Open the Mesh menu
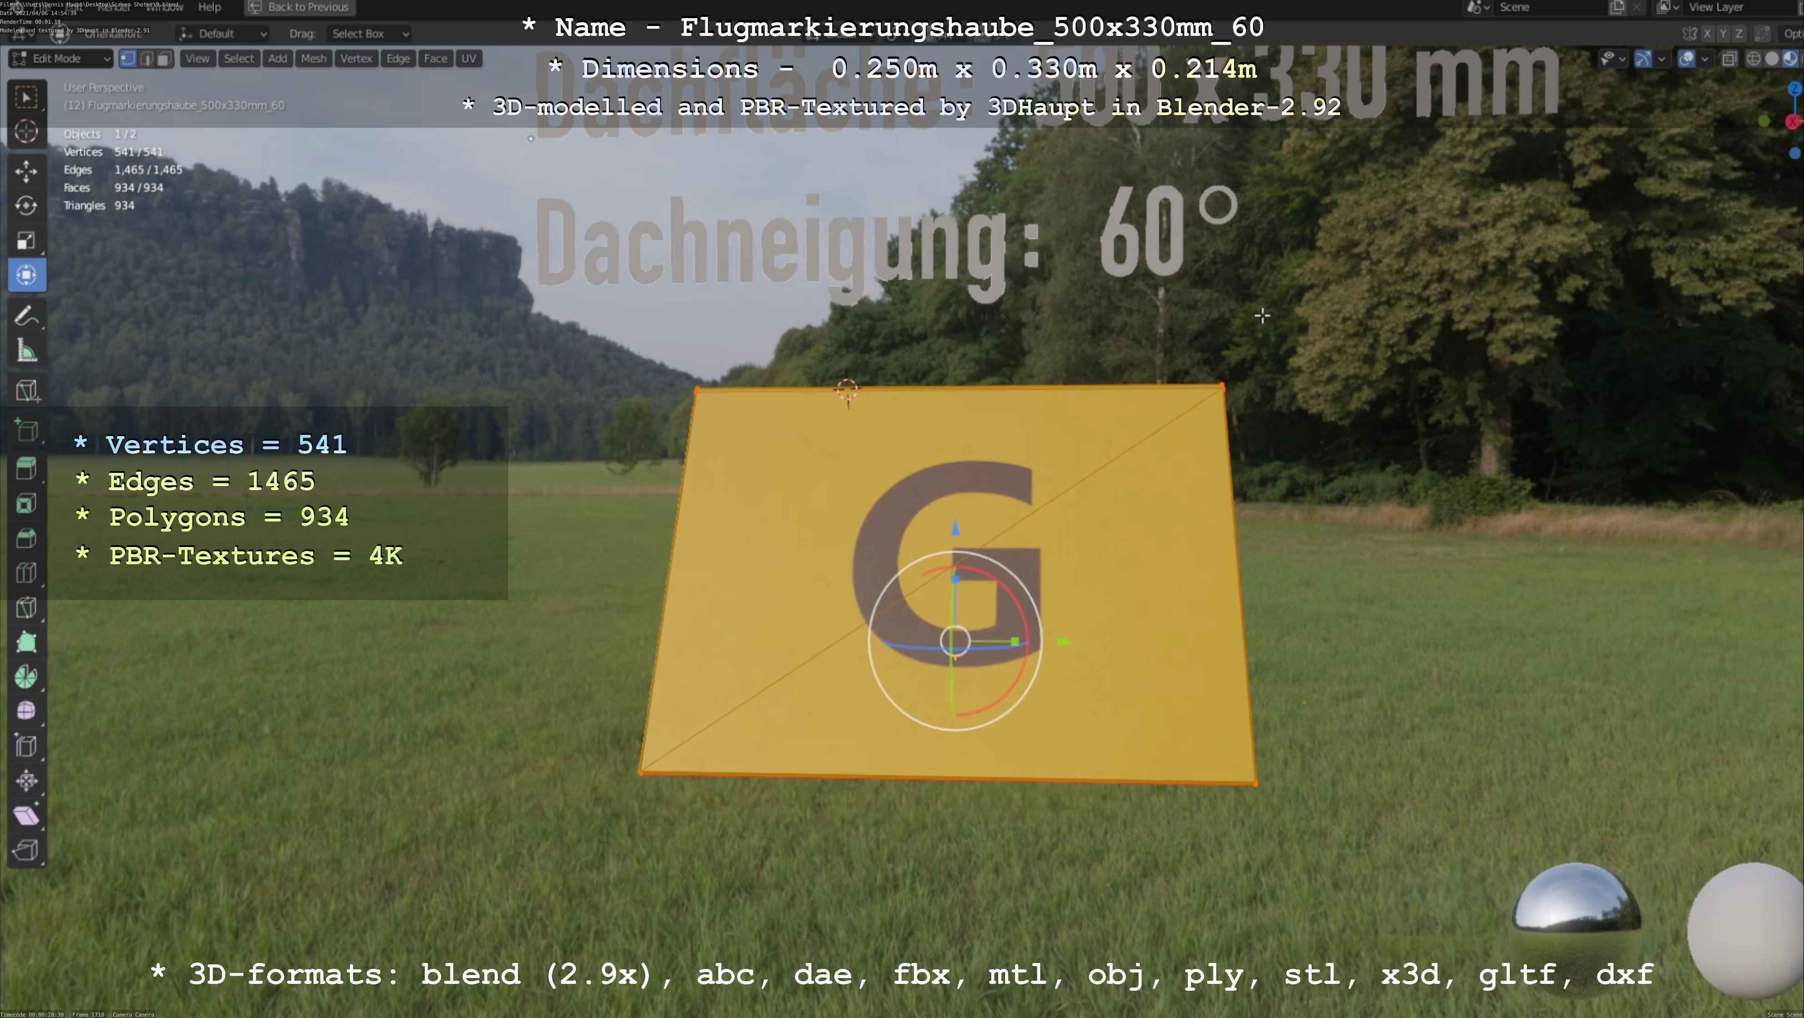This screenshot has width=1804, height=1018. (313, 59)
